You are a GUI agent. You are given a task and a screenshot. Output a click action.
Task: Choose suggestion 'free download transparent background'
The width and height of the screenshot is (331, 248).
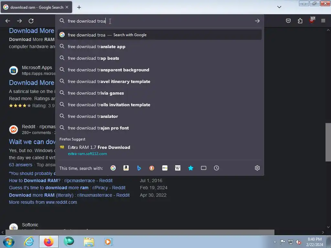tap(160, 70)
